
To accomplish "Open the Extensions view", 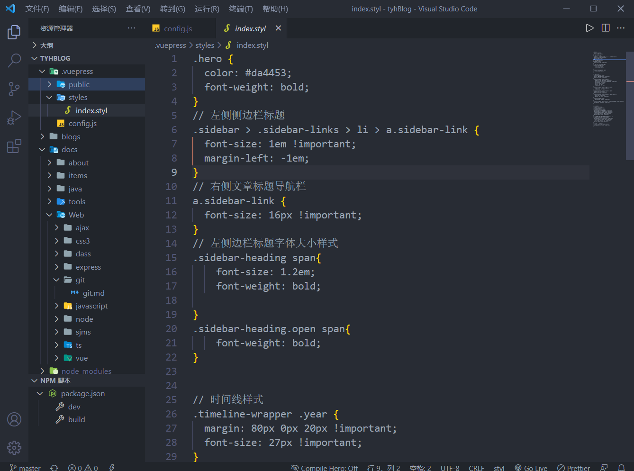I will pos(14,146).
